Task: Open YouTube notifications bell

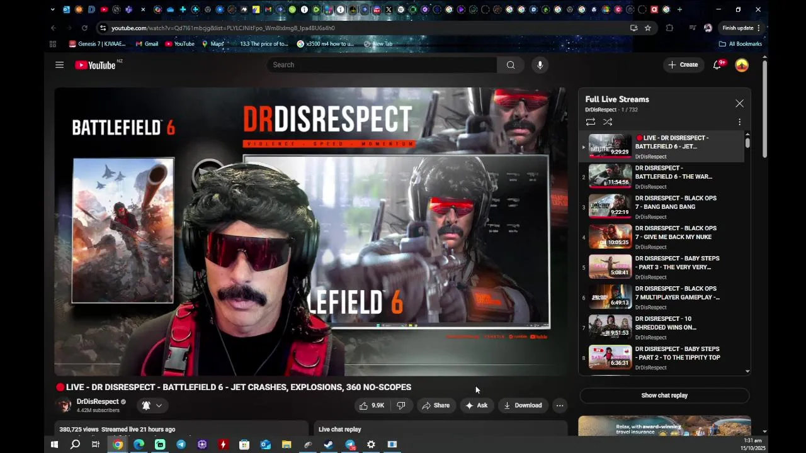Action: [717, 65]
